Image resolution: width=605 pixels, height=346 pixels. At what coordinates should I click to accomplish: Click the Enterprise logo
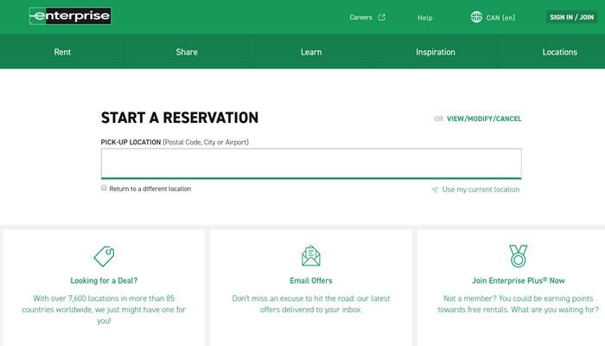point(69,16)
